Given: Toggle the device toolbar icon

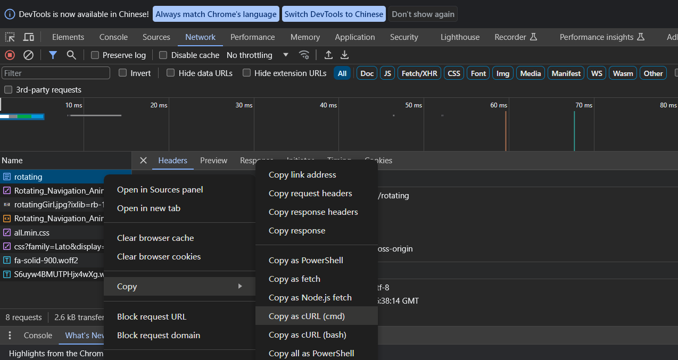Looking at the screenshot, I should (29, 37).
